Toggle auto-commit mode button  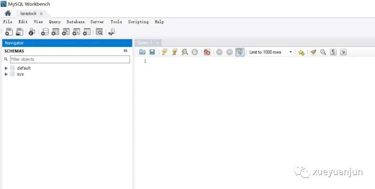tap(240, 52)
